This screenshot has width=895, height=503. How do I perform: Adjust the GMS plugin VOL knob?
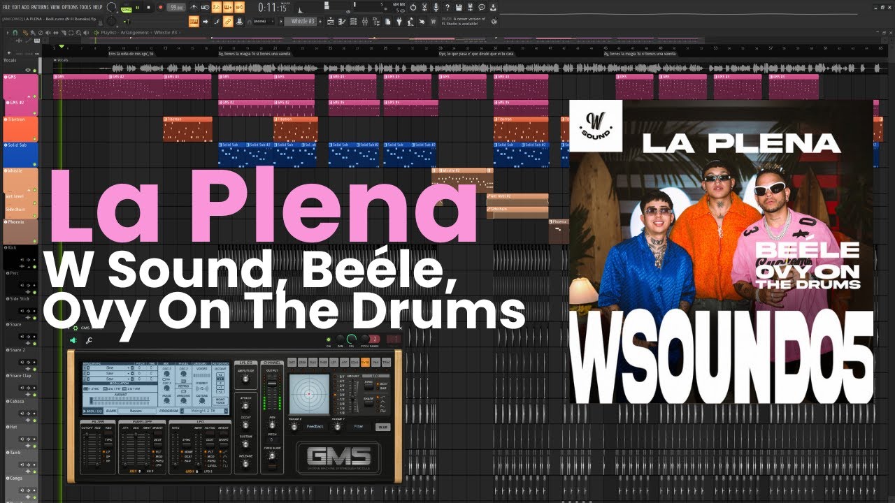tap(352, 339)
